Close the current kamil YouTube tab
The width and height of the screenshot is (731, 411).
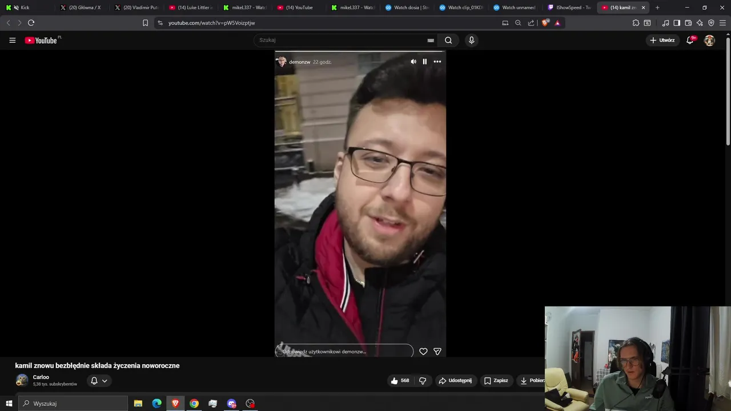coord(644,7)
